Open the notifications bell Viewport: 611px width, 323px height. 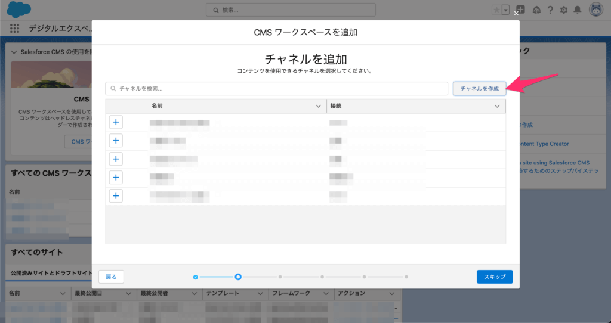tap(577, 10)
